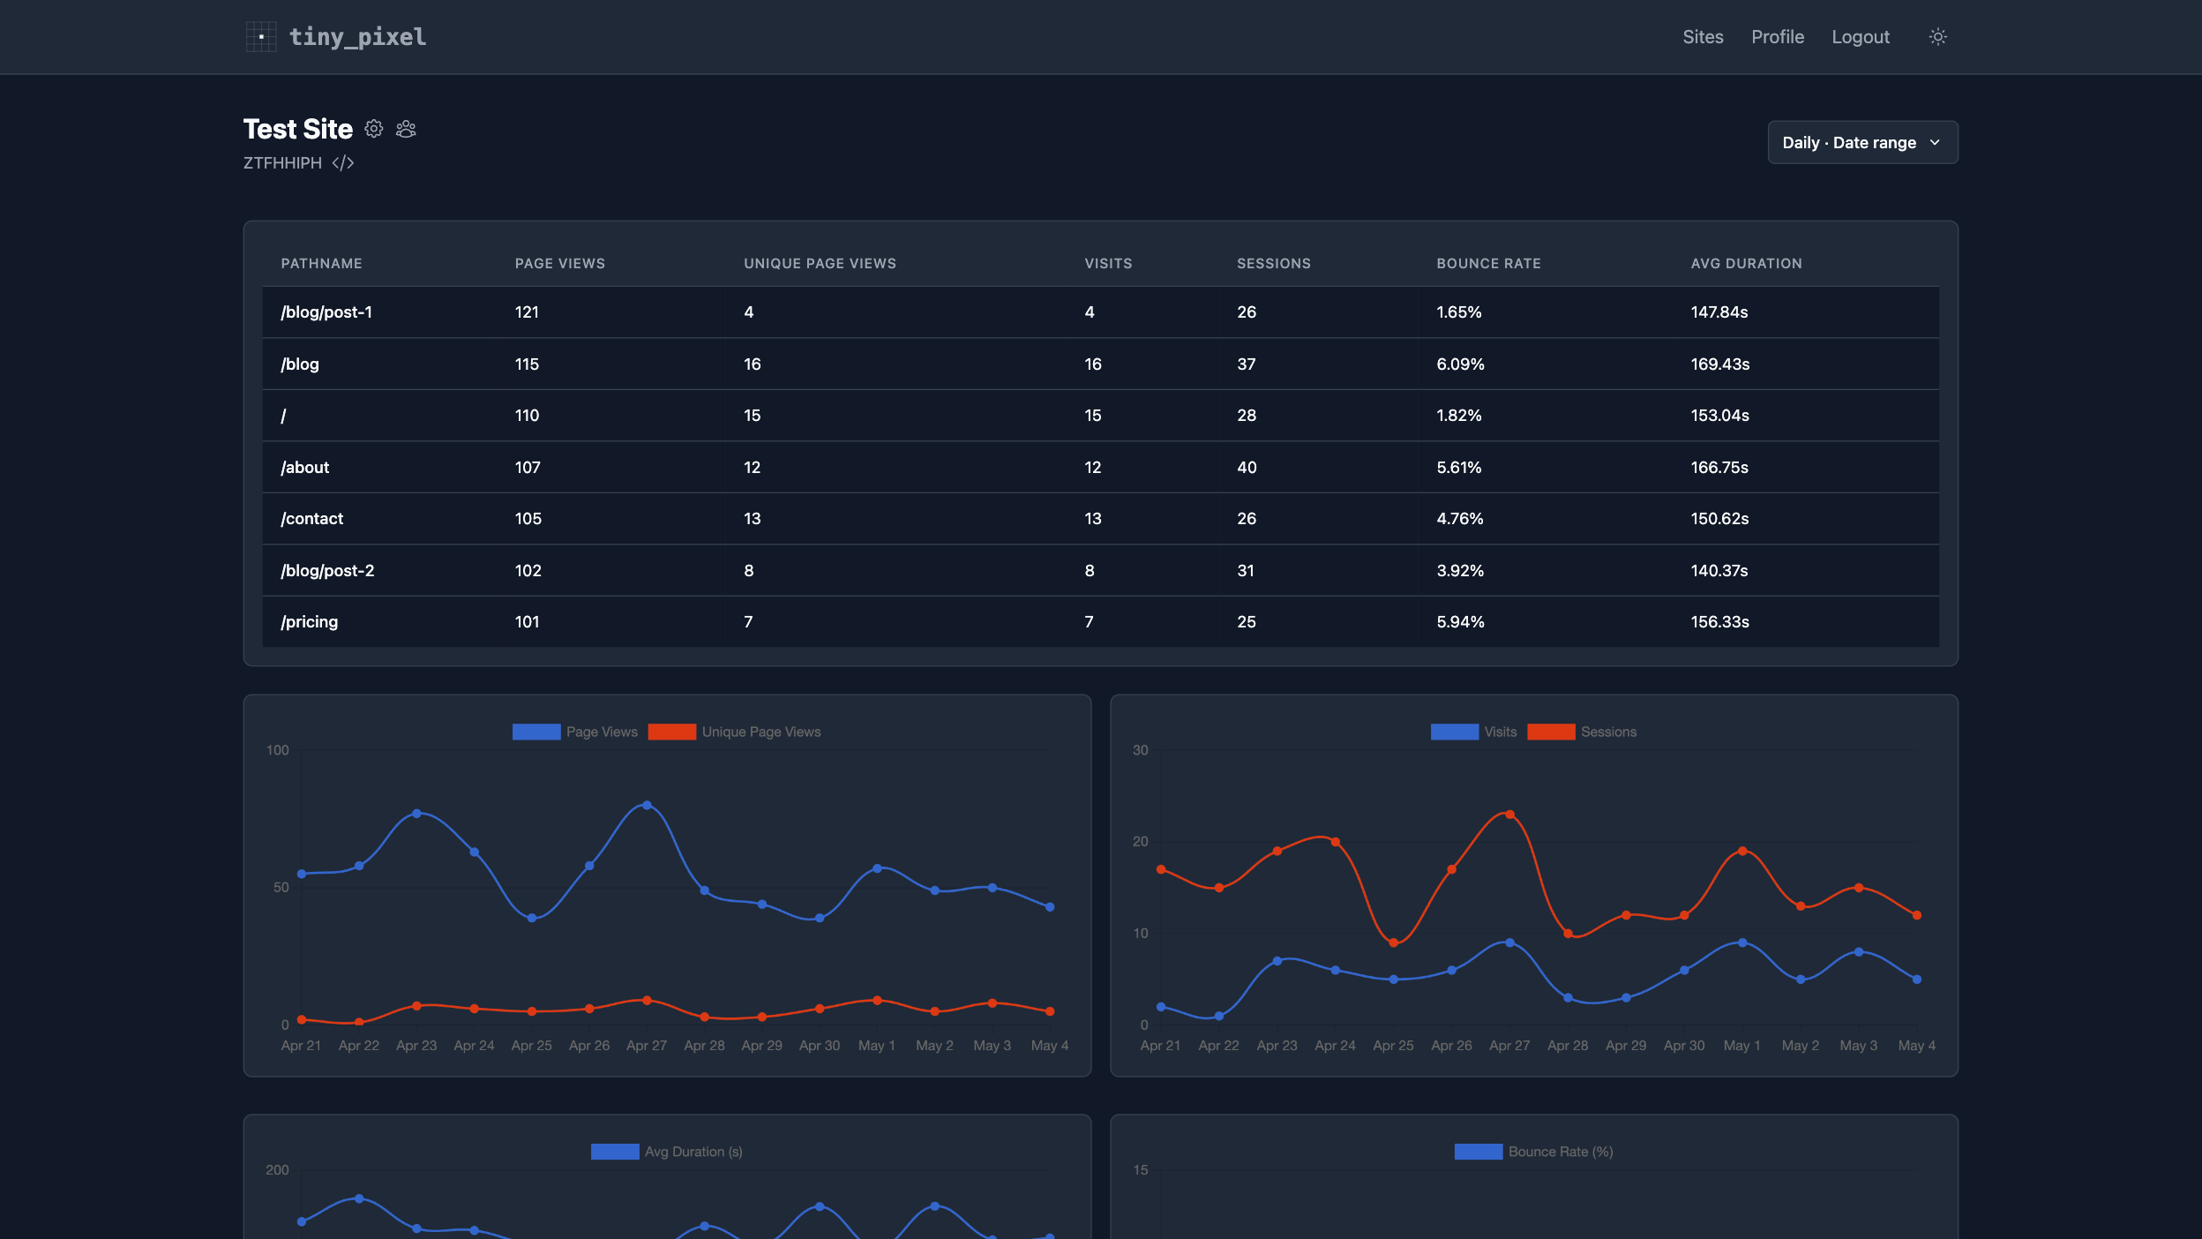Click the Unique Page Views column header
2202x1239 pixels.
pos(820,264)
